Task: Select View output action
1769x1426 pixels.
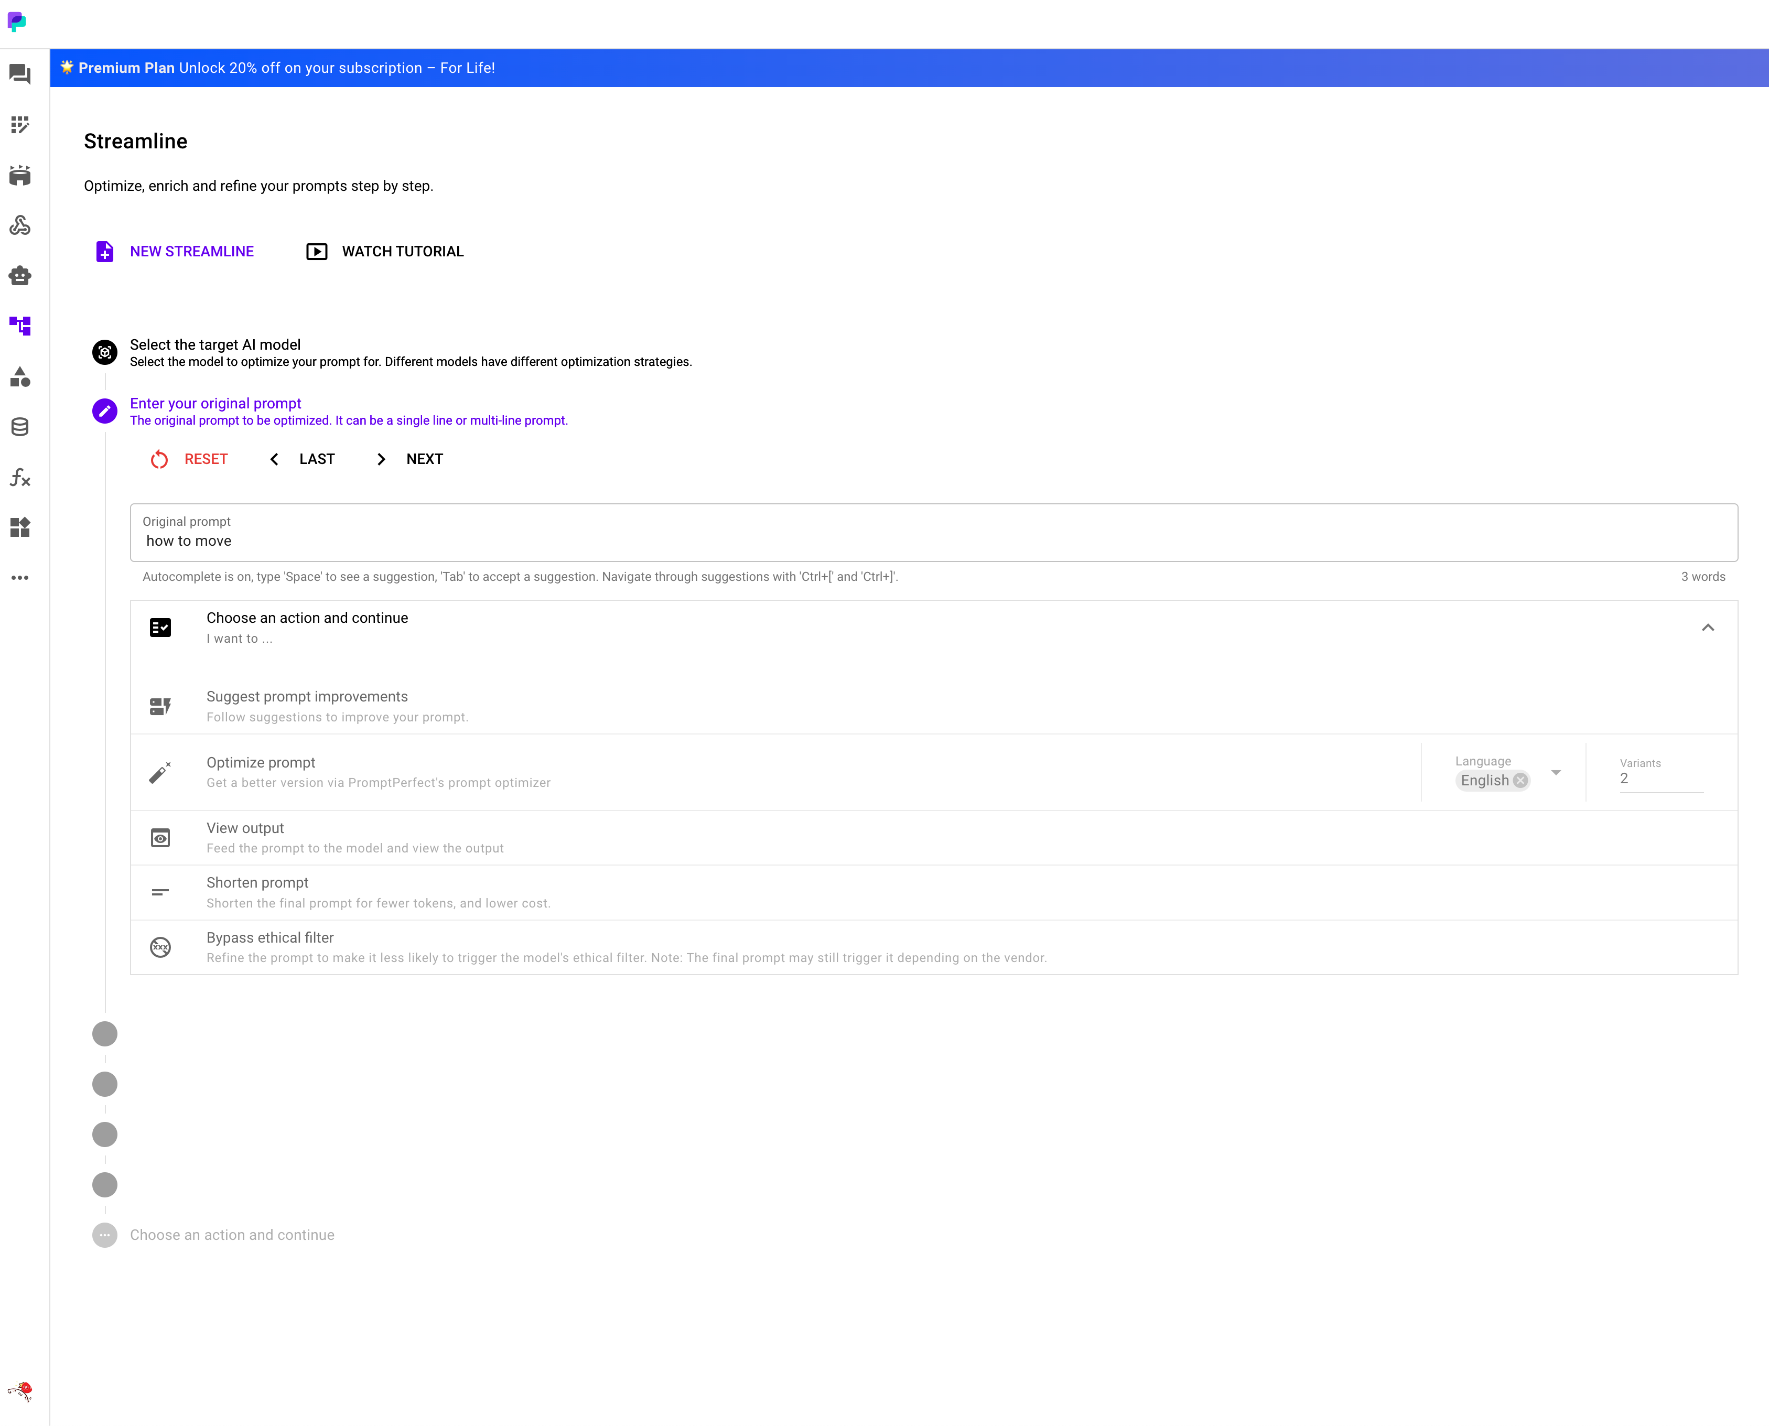Action: point(934,838)
